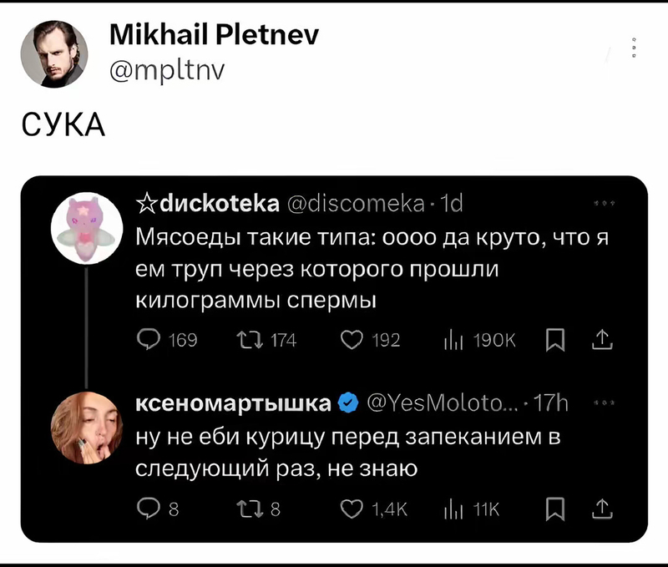Screen dimensions: 668x567
Task: Open @discomeka profile handle
Action: click(357, 204)
